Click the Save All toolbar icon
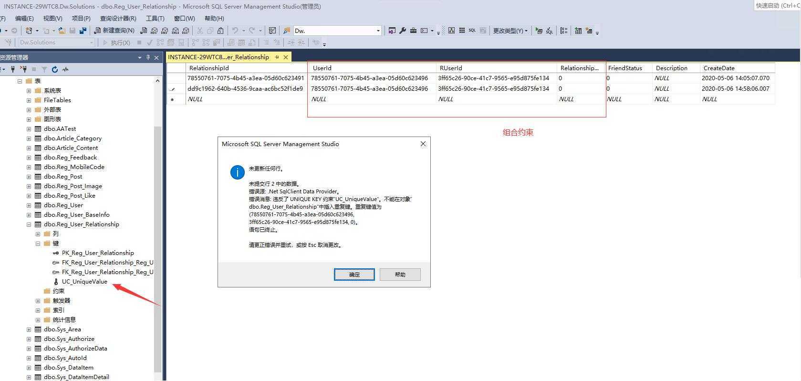Image resolution: width=801 pixels, height=381 pixels. pos(83,31)
